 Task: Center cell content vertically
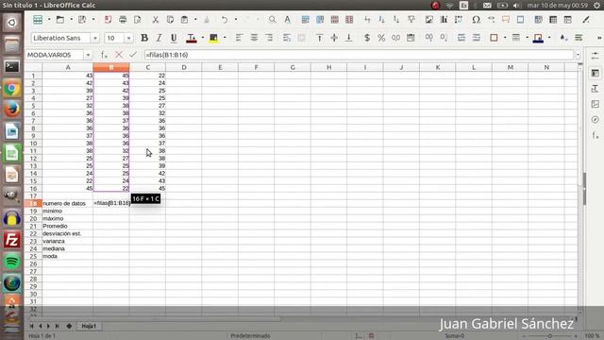334,38
